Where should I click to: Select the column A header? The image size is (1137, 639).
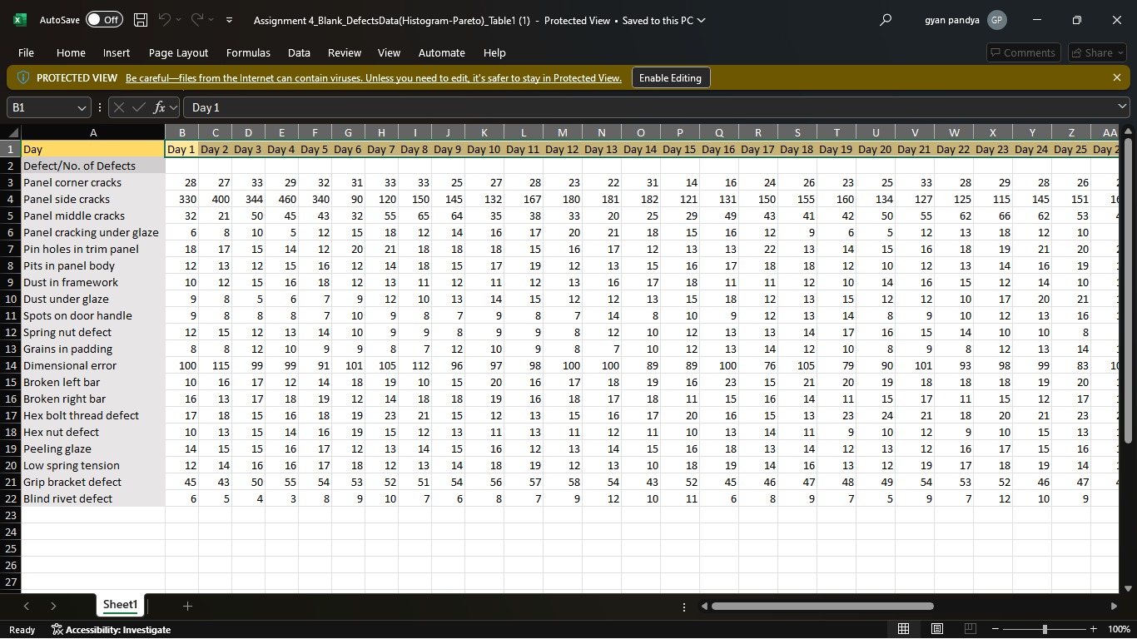point(93,132)
